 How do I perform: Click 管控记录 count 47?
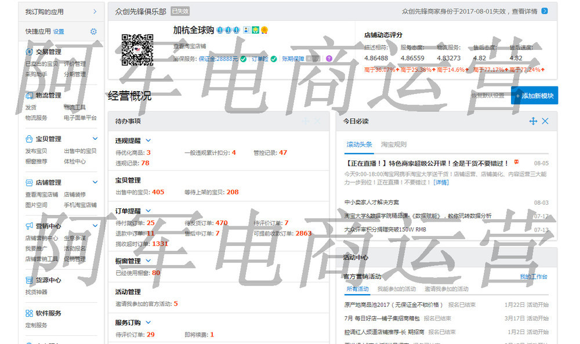[283, 153]
